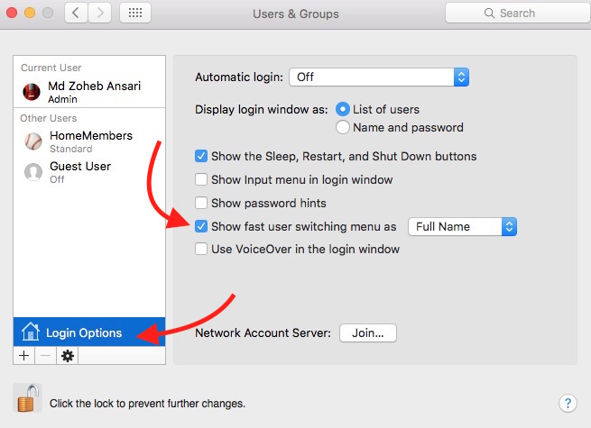This screenshot has height=428, width=591.
Task: Click the Join... network server button
Action: tap(367, 332)
